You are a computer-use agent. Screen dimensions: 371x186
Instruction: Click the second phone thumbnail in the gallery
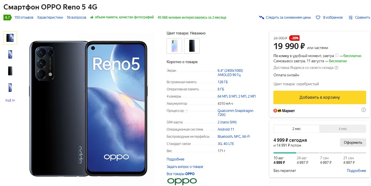(x=10, y=54)
